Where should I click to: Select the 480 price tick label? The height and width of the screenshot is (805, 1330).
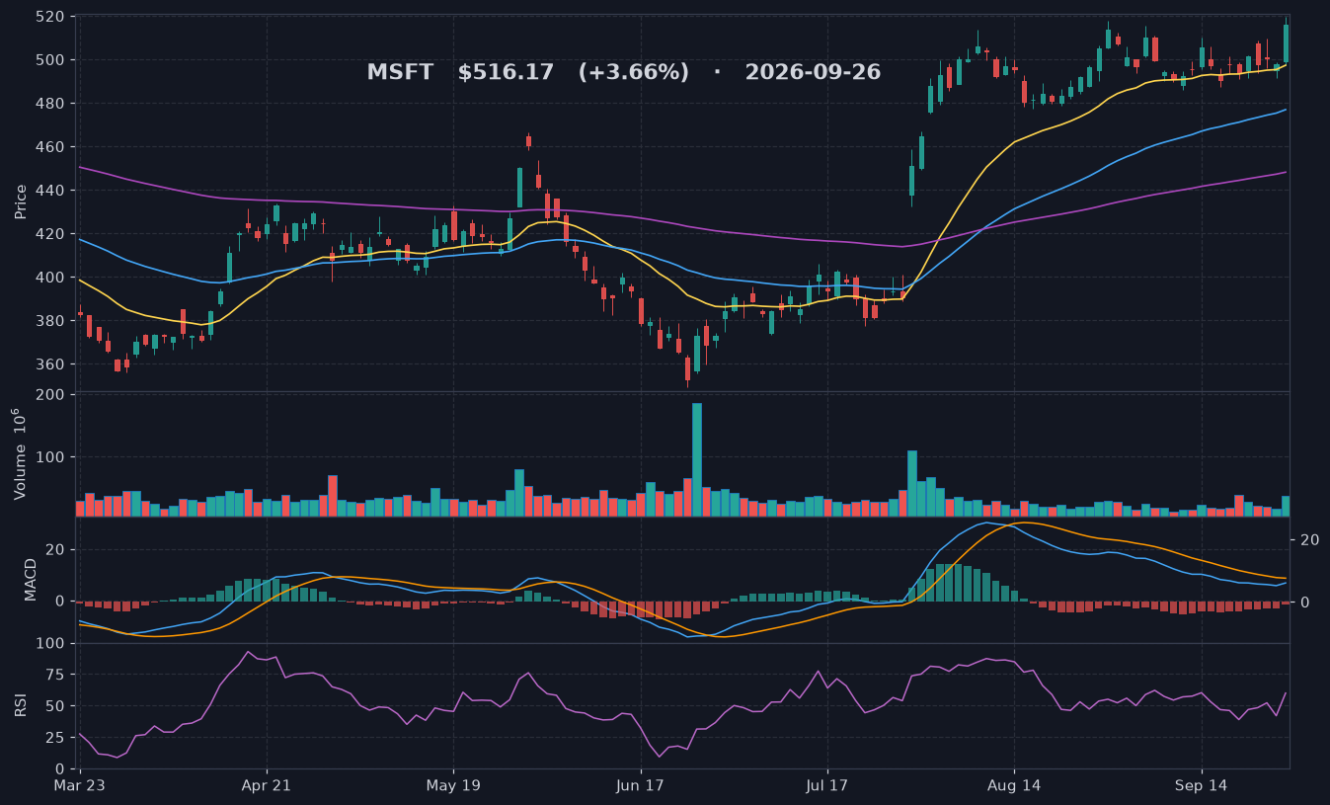click(x=49, y=104)
